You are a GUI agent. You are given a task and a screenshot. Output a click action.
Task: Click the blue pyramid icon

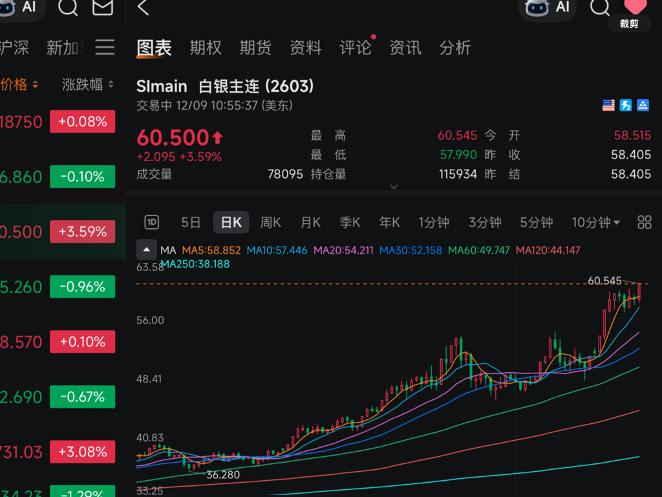pyautogui.click(x=643, y=105)
